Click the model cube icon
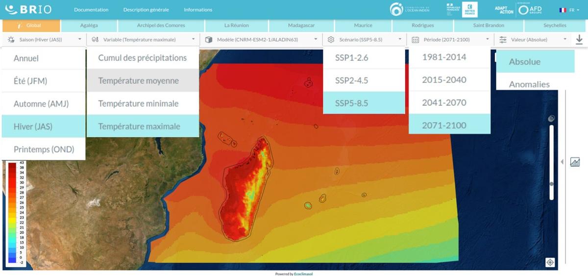The image size is (588, 276). (x=209, y=39)
